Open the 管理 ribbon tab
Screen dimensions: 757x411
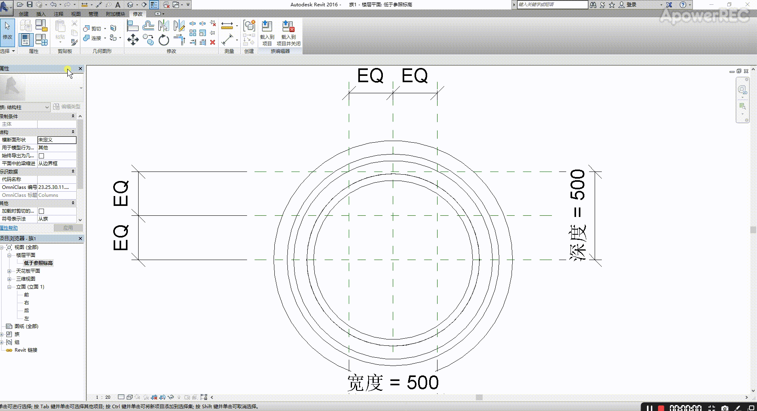pyautogui.click(x=93, y=14)
